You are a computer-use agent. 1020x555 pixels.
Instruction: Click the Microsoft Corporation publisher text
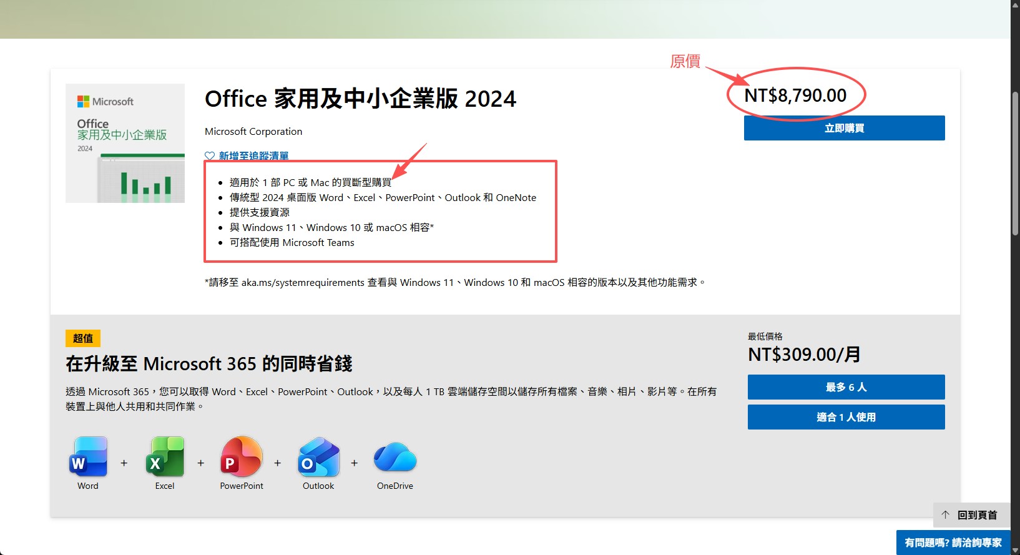(253, 132)
